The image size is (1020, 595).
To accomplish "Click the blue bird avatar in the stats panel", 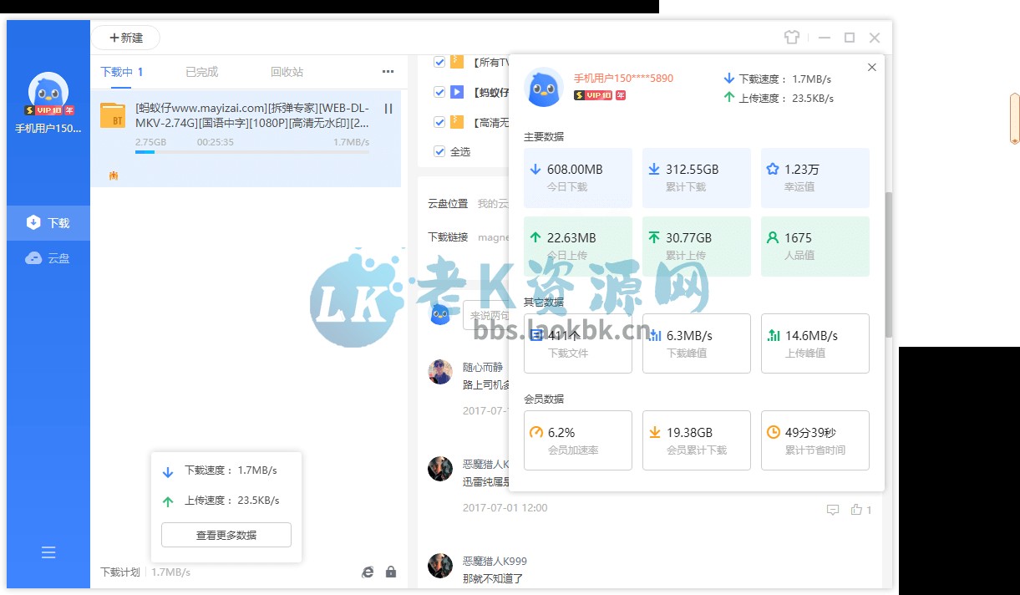I will (544, 87).
